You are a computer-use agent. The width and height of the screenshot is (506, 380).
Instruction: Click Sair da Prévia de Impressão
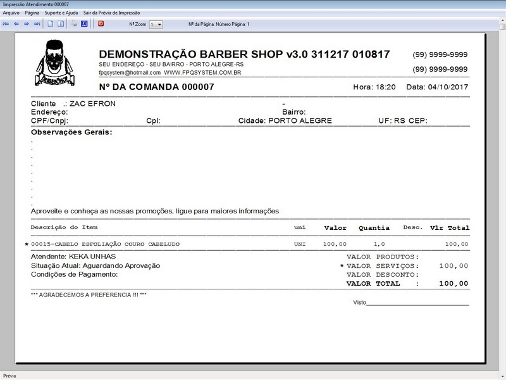[x=112, y=13]
